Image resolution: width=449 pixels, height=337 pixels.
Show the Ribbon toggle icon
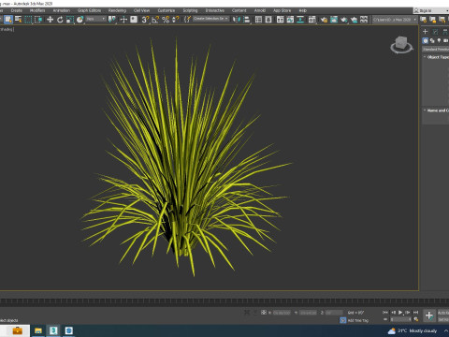click(281, 20)
